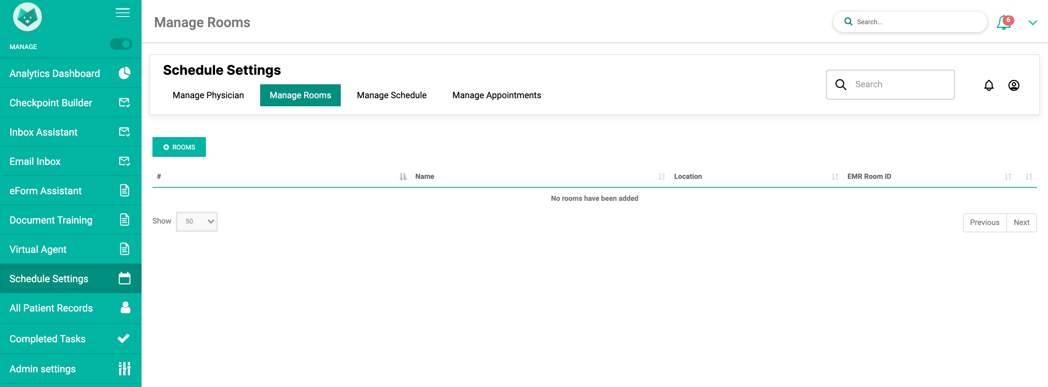The image size is (1048, 387).
Task: Click the Manage Rooms page title
Action: 202,22
